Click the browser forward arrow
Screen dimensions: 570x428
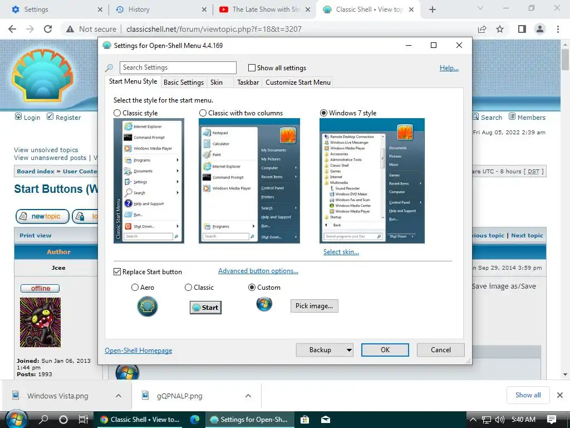[30, 29]
